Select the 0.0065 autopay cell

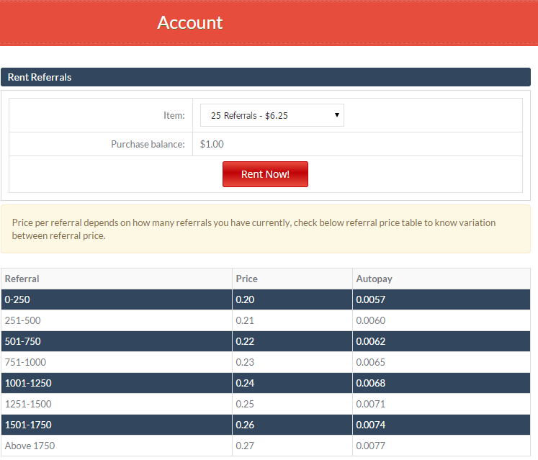[x=441, y=362]
